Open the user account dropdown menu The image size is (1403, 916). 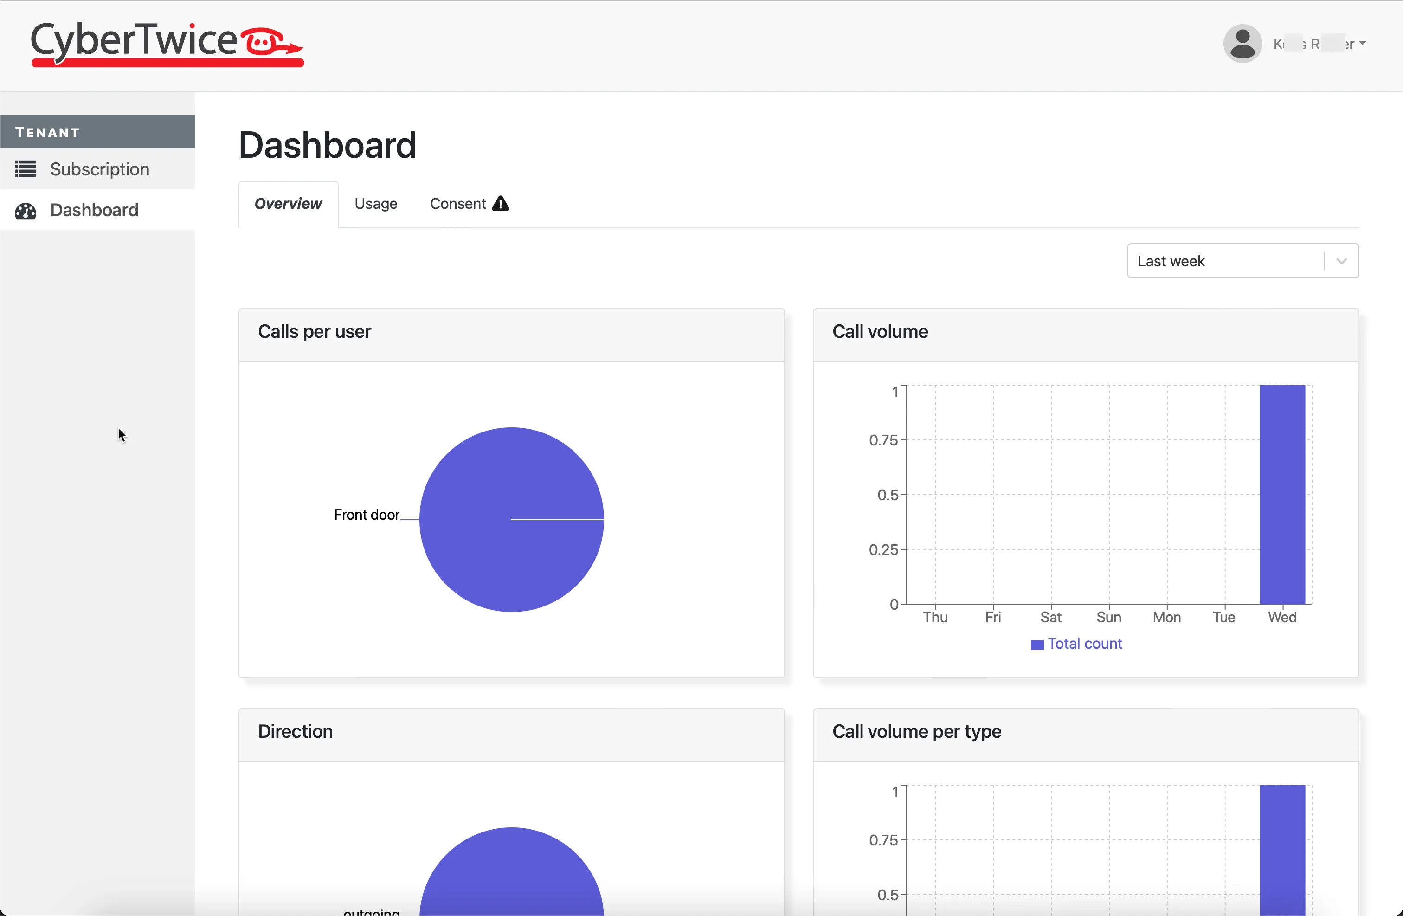(1319, 44)
